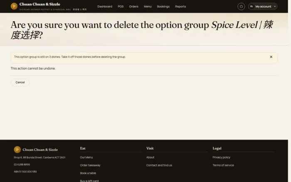Viewport: 291px width, 182px height.
Task: Click the Cancel button
Action: click(20, 82)
